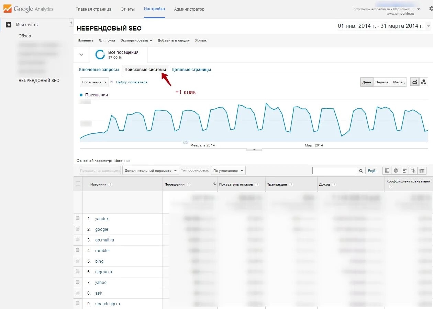Open the Посещения metric dropdown
This screenshot has height=309, width=433.
click(94, 82)
